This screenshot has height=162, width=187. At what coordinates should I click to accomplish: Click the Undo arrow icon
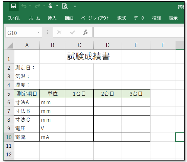pyautogui.click(x=24, y=6)
